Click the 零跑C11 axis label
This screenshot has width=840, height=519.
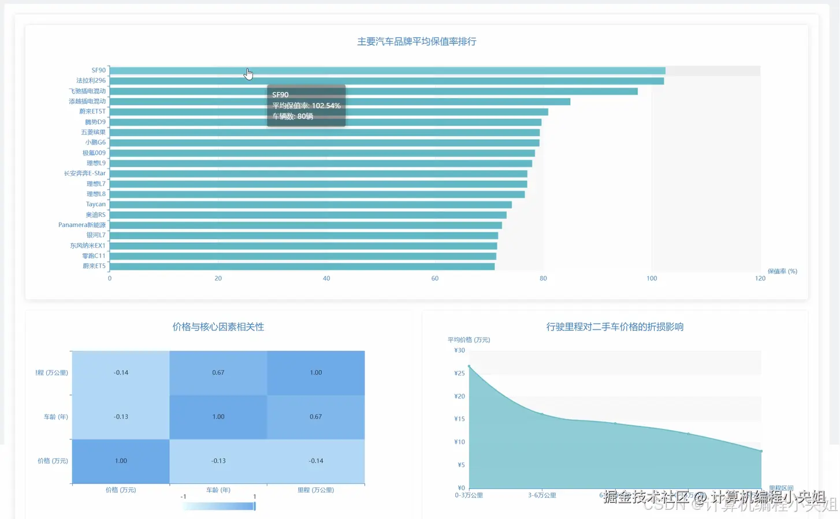(x=94, y=256)
